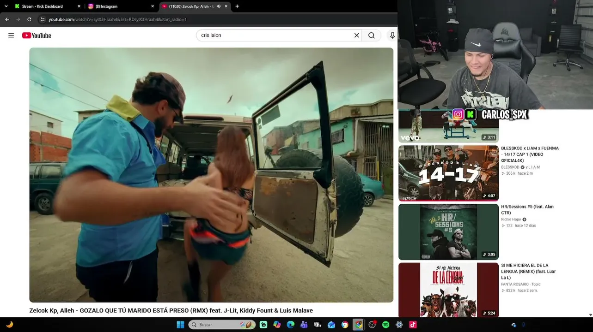The image size is (593, 332).
Task: Start voice search with the microphone
Action: (x=392, y=36)
